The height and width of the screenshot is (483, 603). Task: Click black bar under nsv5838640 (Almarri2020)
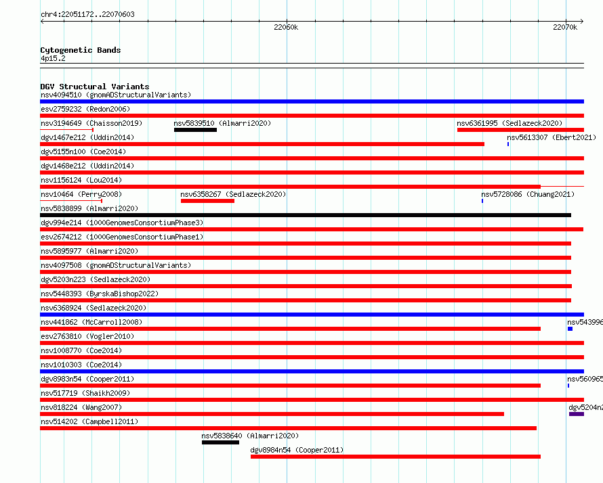pyautogui.click(x=220, y=442)
